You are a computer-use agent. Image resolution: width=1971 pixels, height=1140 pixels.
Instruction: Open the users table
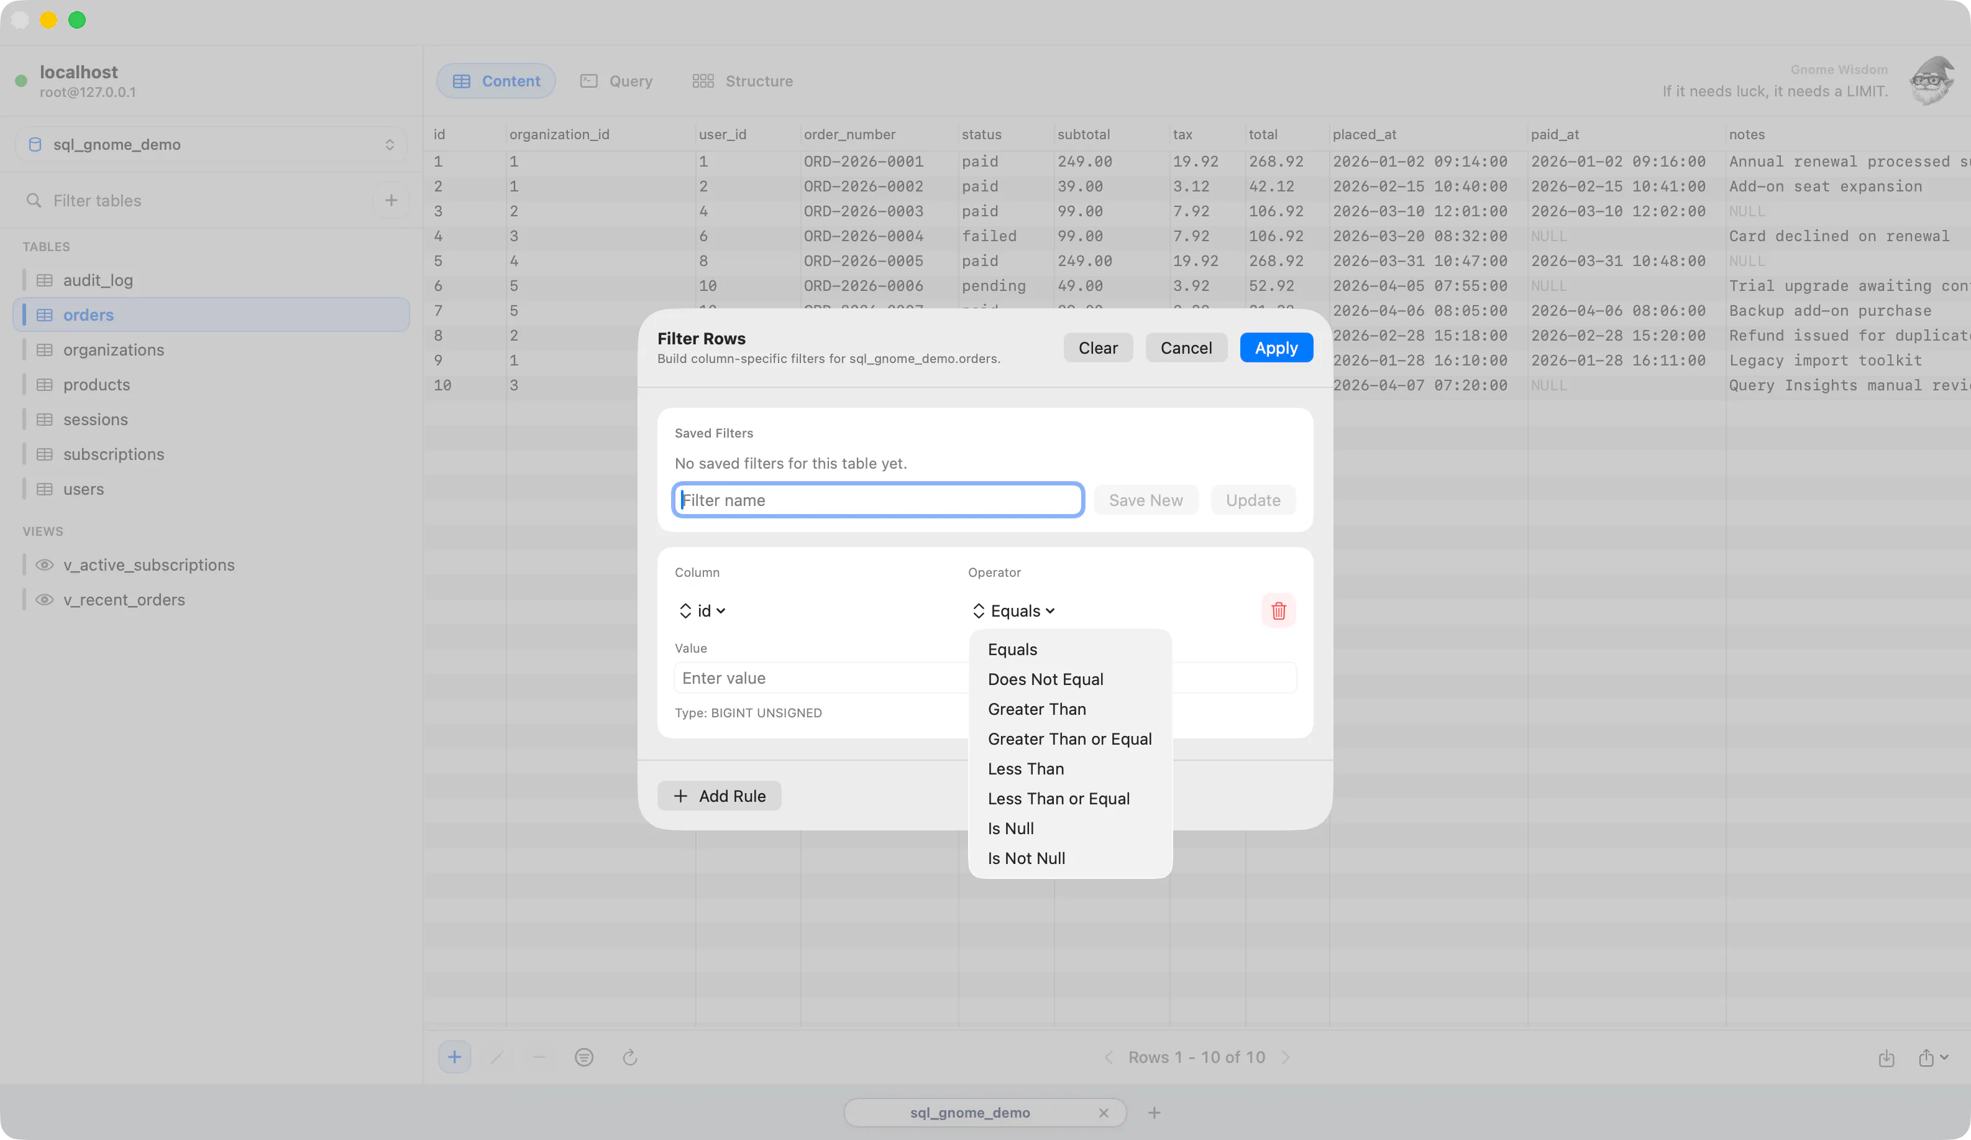(x=211, y=489)
